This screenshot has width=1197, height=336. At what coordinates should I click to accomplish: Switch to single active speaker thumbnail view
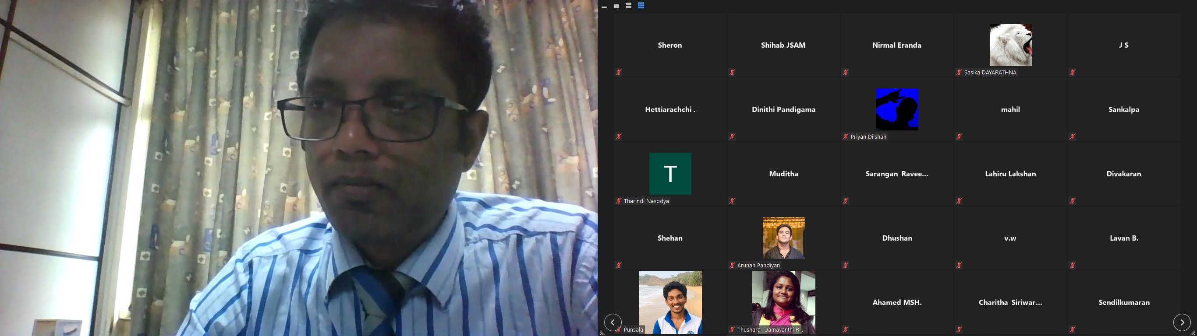(616, 6)
